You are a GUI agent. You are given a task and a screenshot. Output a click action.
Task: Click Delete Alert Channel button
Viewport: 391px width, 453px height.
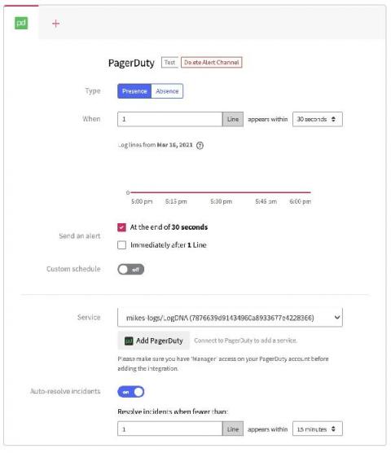(211, 63)
